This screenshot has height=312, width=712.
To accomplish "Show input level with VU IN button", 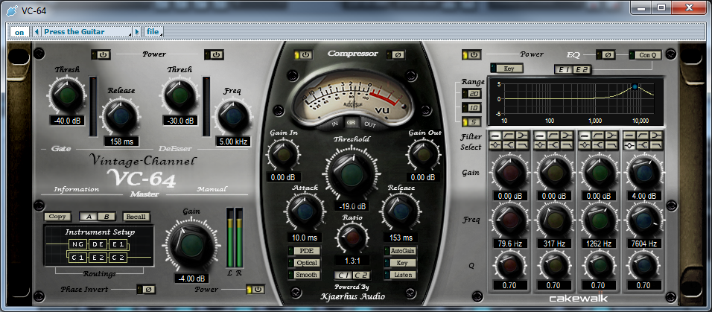I will 334,123.
